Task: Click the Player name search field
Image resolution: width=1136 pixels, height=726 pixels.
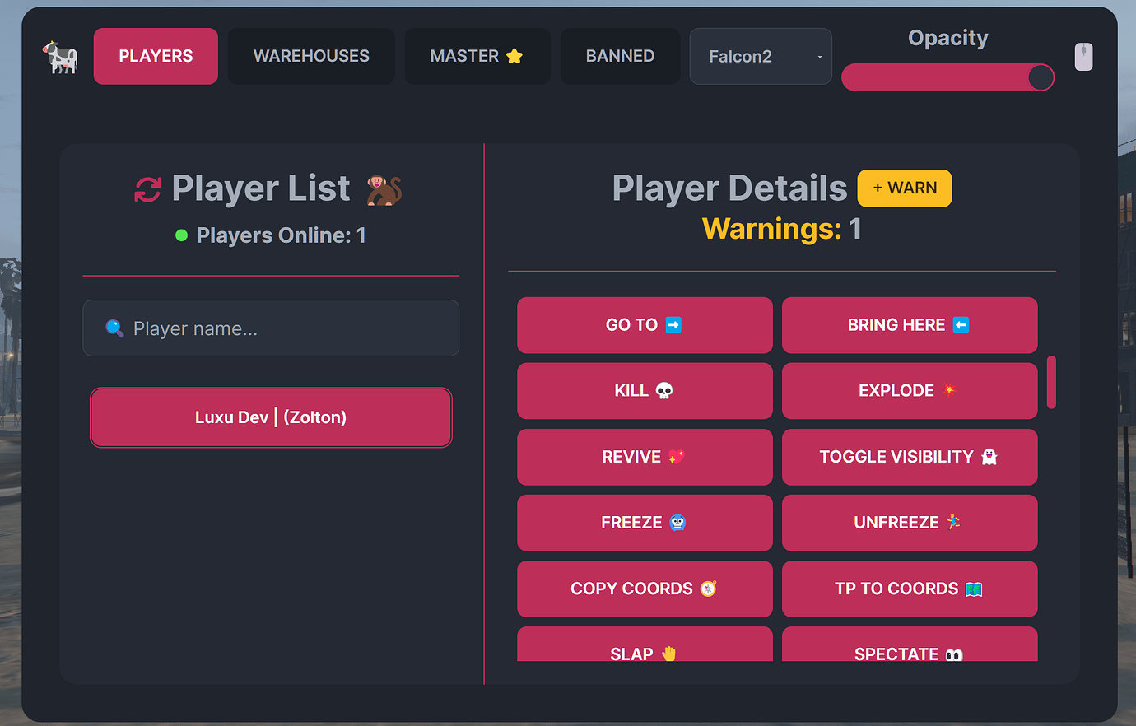Action: click(271, 328)
